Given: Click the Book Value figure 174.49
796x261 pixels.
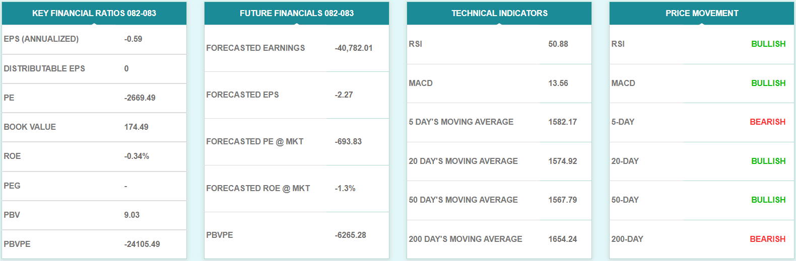Looking at the screenshot, I should (x=137, y=127).
